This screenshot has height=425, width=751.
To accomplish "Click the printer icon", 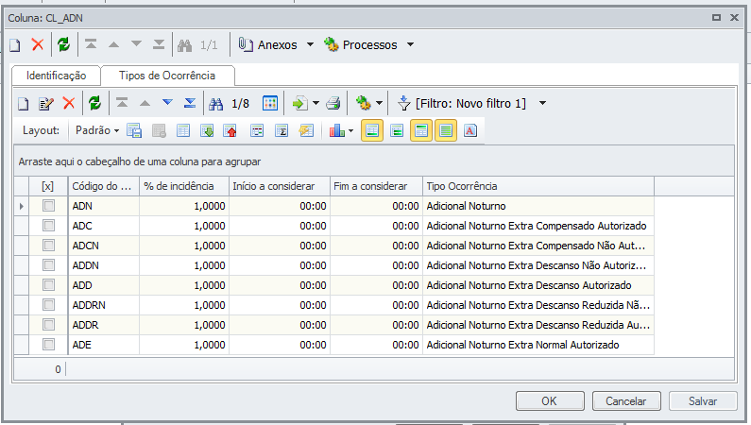I will point(333,103).
